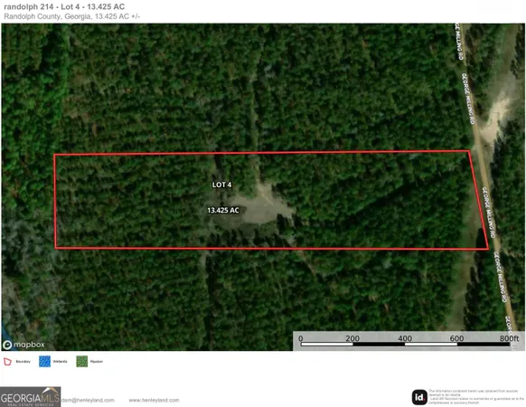Click the green Riparian legend swatch

tap(82, 362)
